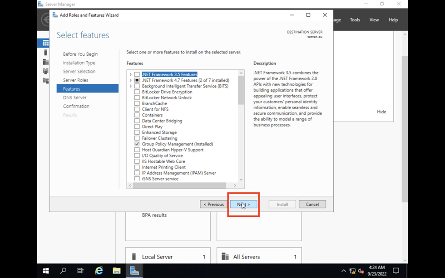Open the Windows Start menu
The width and height of the screenshot is (445, 278).
coord(46,271)
